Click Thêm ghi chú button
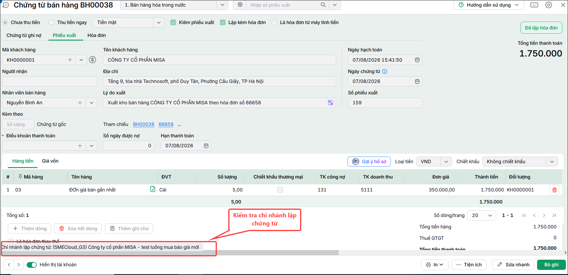Image resolution: width=568 pixels, height=275 pixels. [129, 229]
